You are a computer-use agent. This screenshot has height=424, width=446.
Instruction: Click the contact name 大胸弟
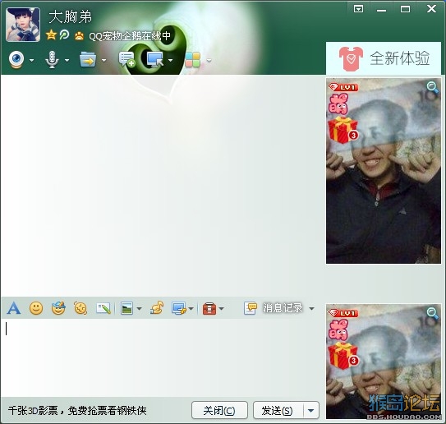pos(71,17)
